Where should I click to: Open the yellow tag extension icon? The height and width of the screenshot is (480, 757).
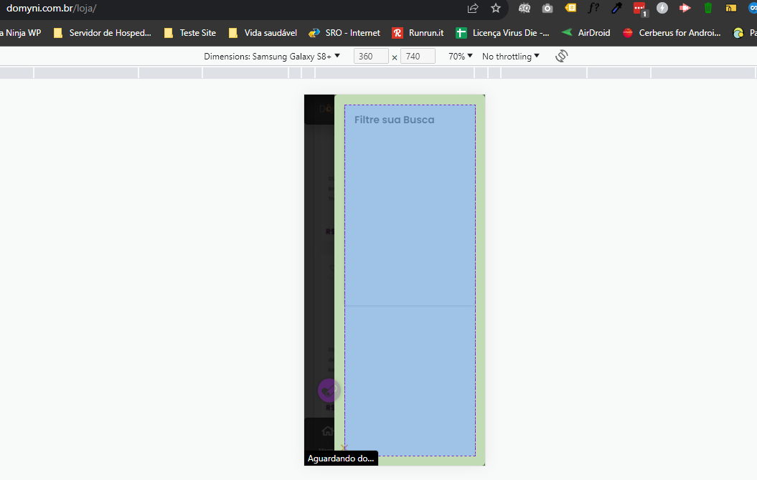tap(570, 8)
